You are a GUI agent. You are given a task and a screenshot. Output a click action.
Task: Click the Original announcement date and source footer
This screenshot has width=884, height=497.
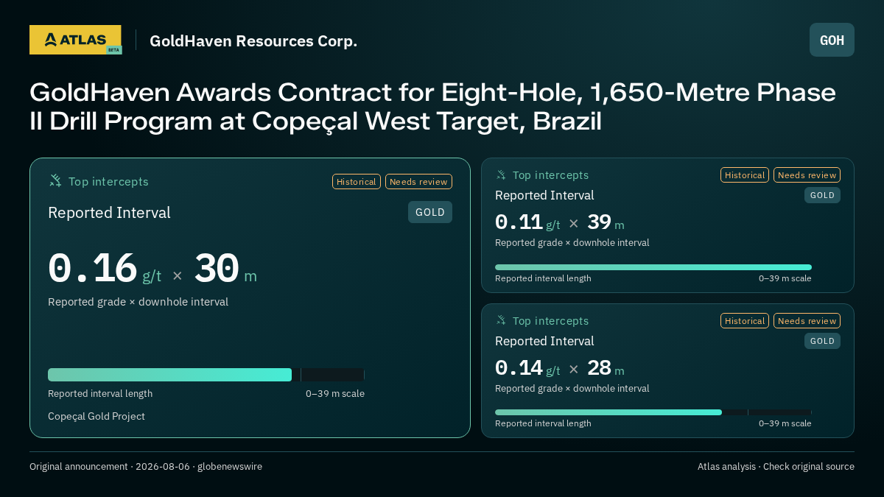tap(146, 466)
